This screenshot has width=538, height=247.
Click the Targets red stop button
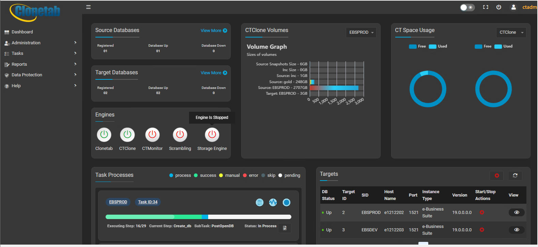(x=496, y=175)
